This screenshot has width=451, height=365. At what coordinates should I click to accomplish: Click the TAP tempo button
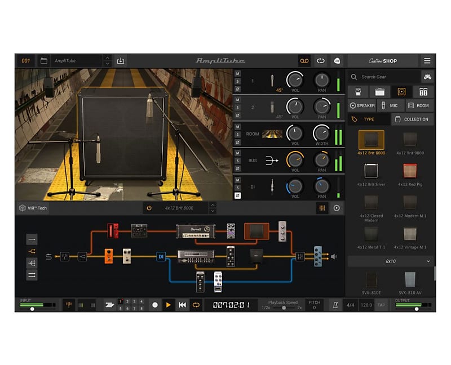pos(381,304)
